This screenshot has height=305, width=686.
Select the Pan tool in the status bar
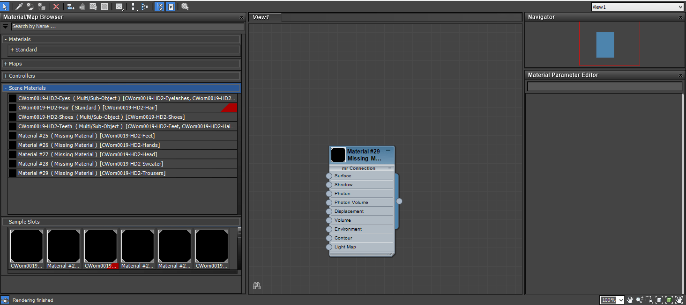tap(630, 300)
